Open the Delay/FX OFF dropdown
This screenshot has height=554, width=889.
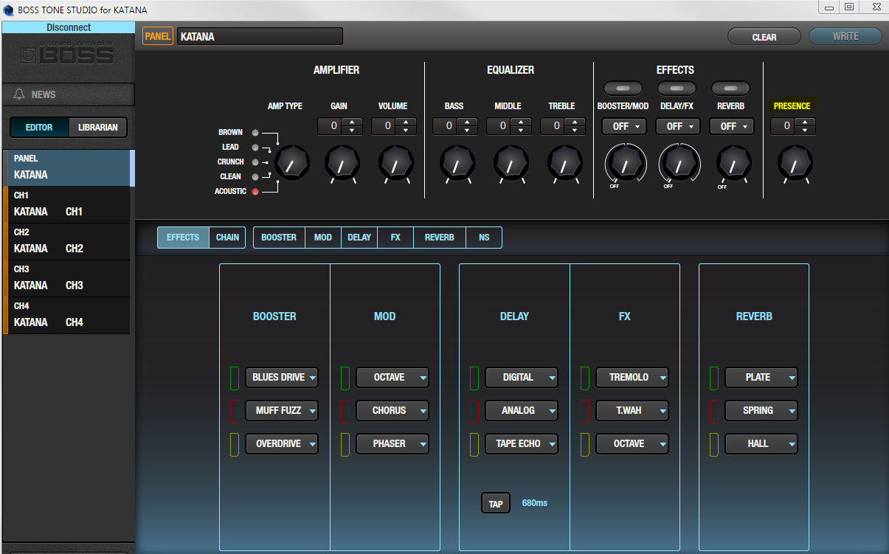click(678, 126)
